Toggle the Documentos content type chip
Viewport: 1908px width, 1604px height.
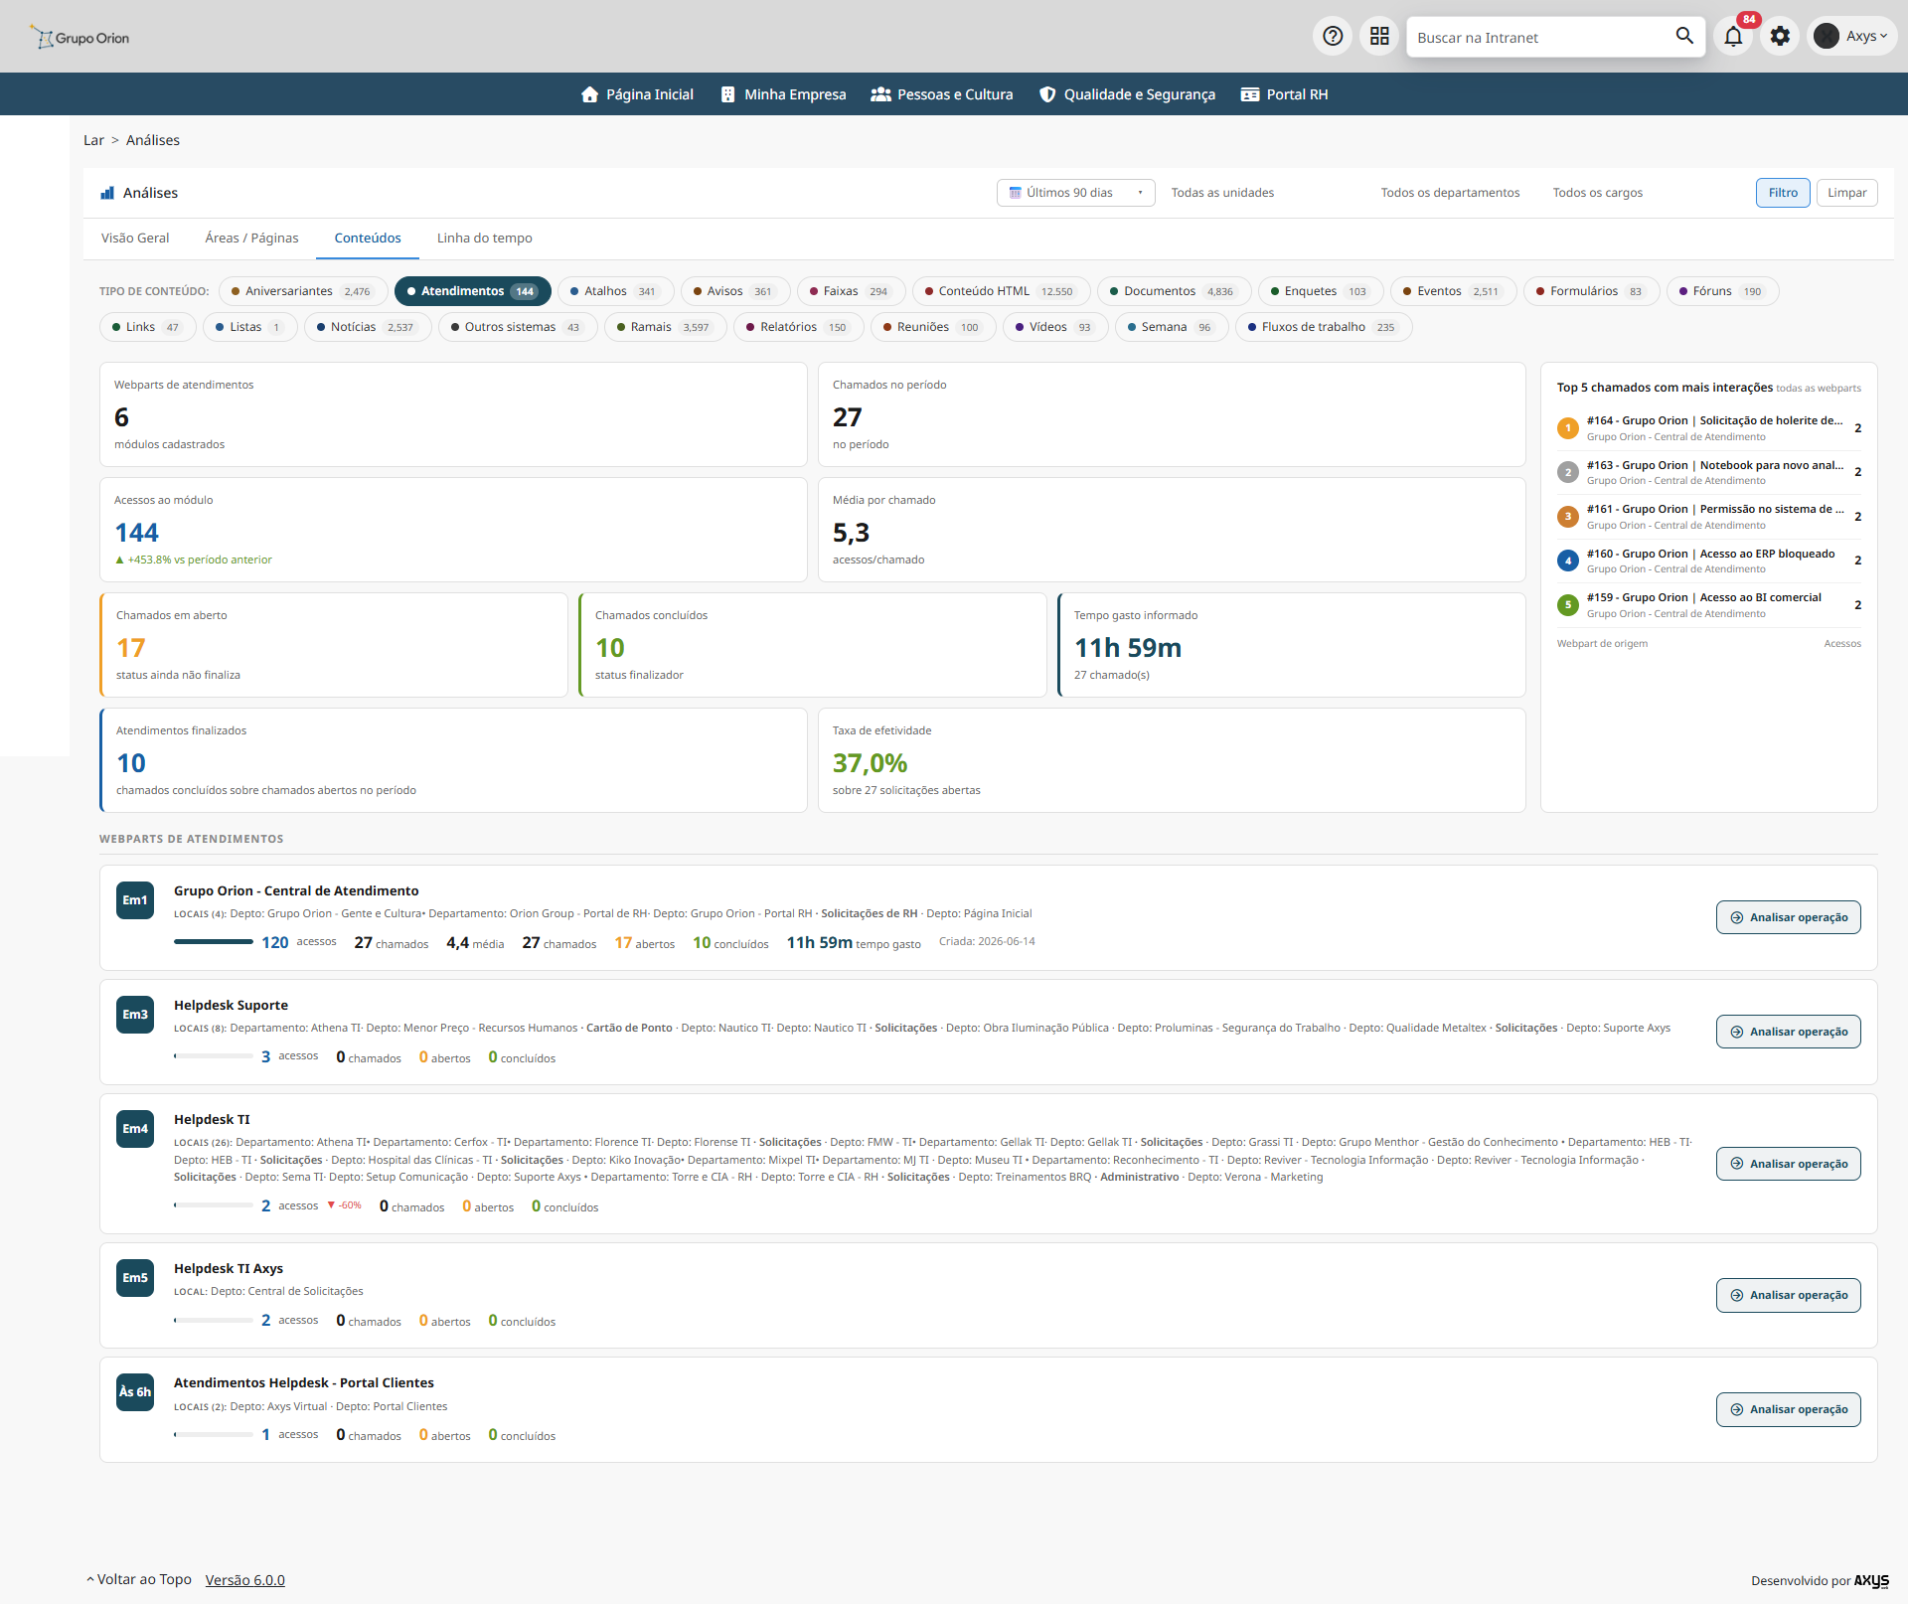1174,291
